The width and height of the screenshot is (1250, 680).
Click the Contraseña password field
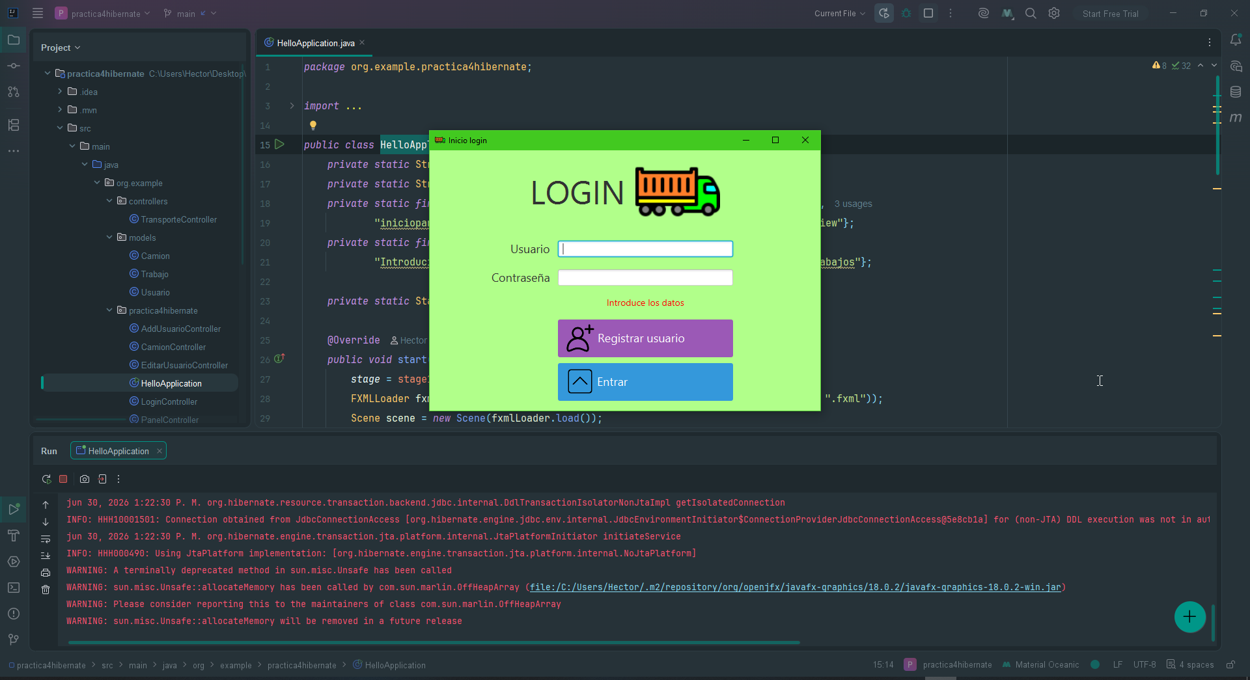tap(645, 278)
